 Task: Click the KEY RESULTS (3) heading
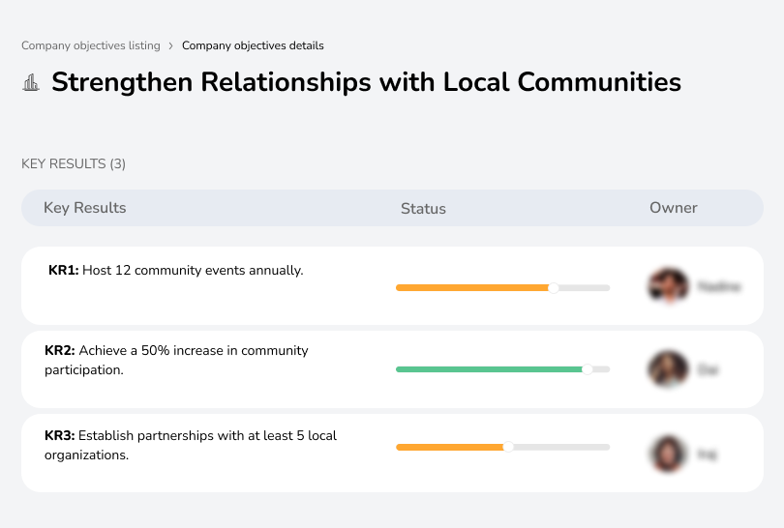click(74, 163)
